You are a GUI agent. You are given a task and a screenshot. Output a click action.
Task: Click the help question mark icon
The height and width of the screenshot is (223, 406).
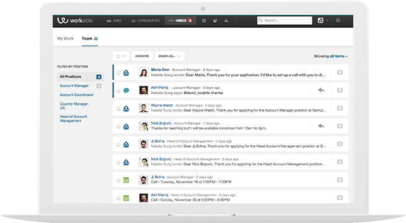pyautogui.click(x=338, y=20)
